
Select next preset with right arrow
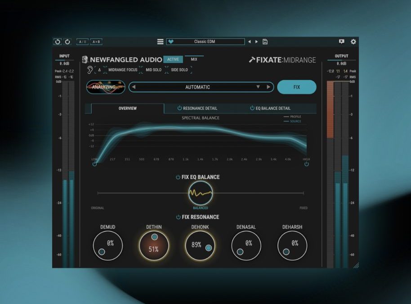(x=257, y=41)
